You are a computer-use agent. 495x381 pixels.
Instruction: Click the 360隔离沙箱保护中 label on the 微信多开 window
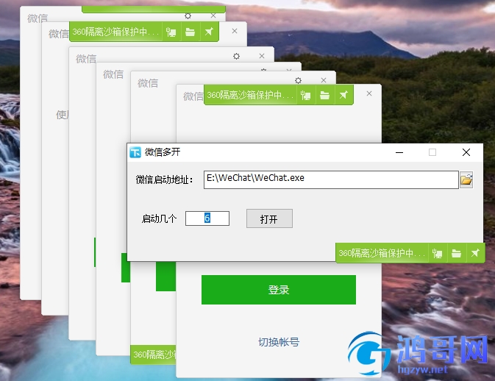coord(381,253)
